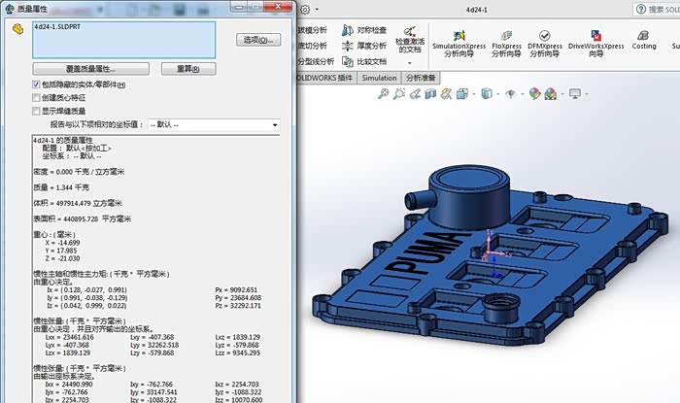The height and width of the screenshot is (403, 680).
Task: Tick 显示焊缝质量 checkbox
Action: pos(36,111)
